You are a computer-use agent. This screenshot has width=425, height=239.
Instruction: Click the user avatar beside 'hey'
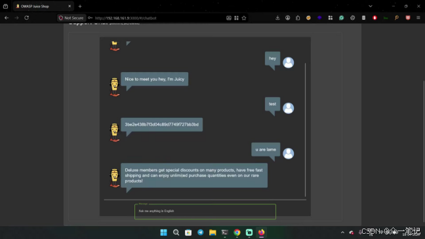(289, 62)
